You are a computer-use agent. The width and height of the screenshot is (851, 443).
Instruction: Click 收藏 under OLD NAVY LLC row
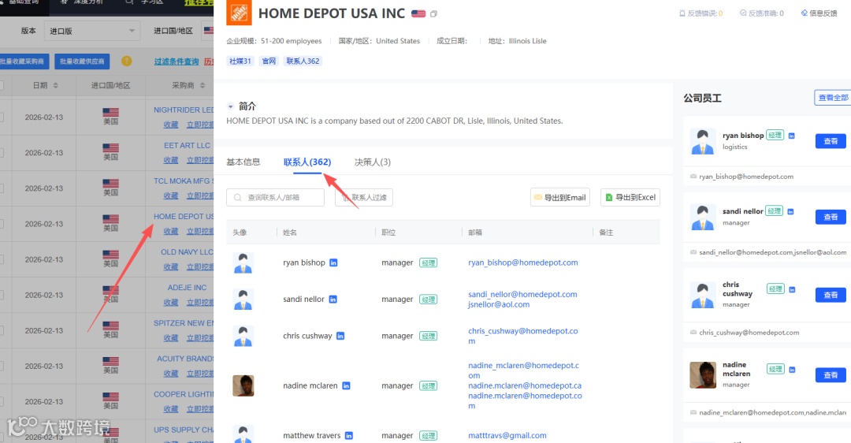pos(171,266)
